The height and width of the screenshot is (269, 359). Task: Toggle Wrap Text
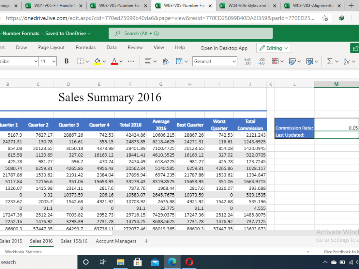[x=165, y=61]
